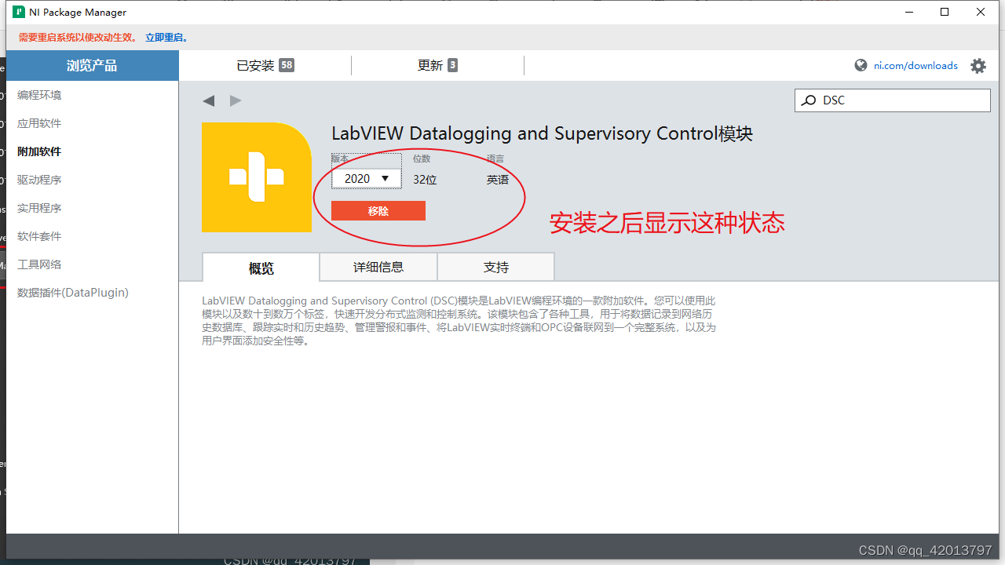Click the back navigation arrow
Viewport: 1005px width, 565px height.
209,100
